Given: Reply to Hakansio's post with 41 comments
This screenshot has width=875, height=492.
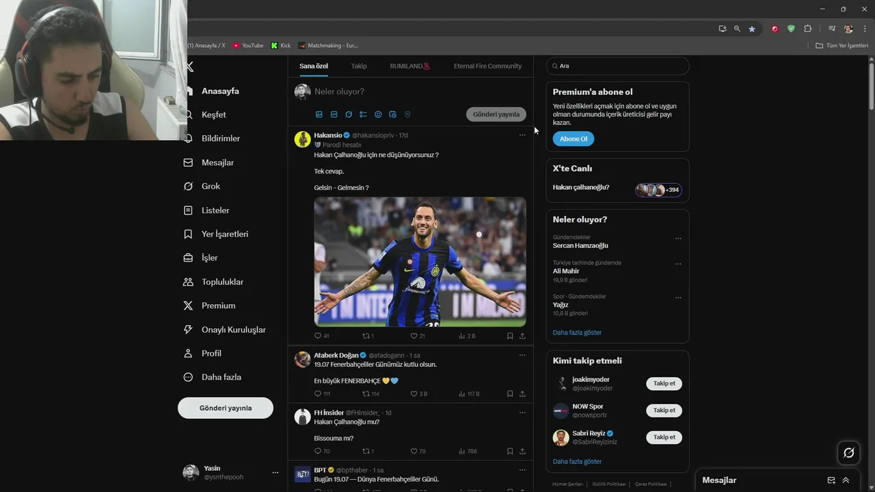Looking at the screenshot, I should (321, 336).
